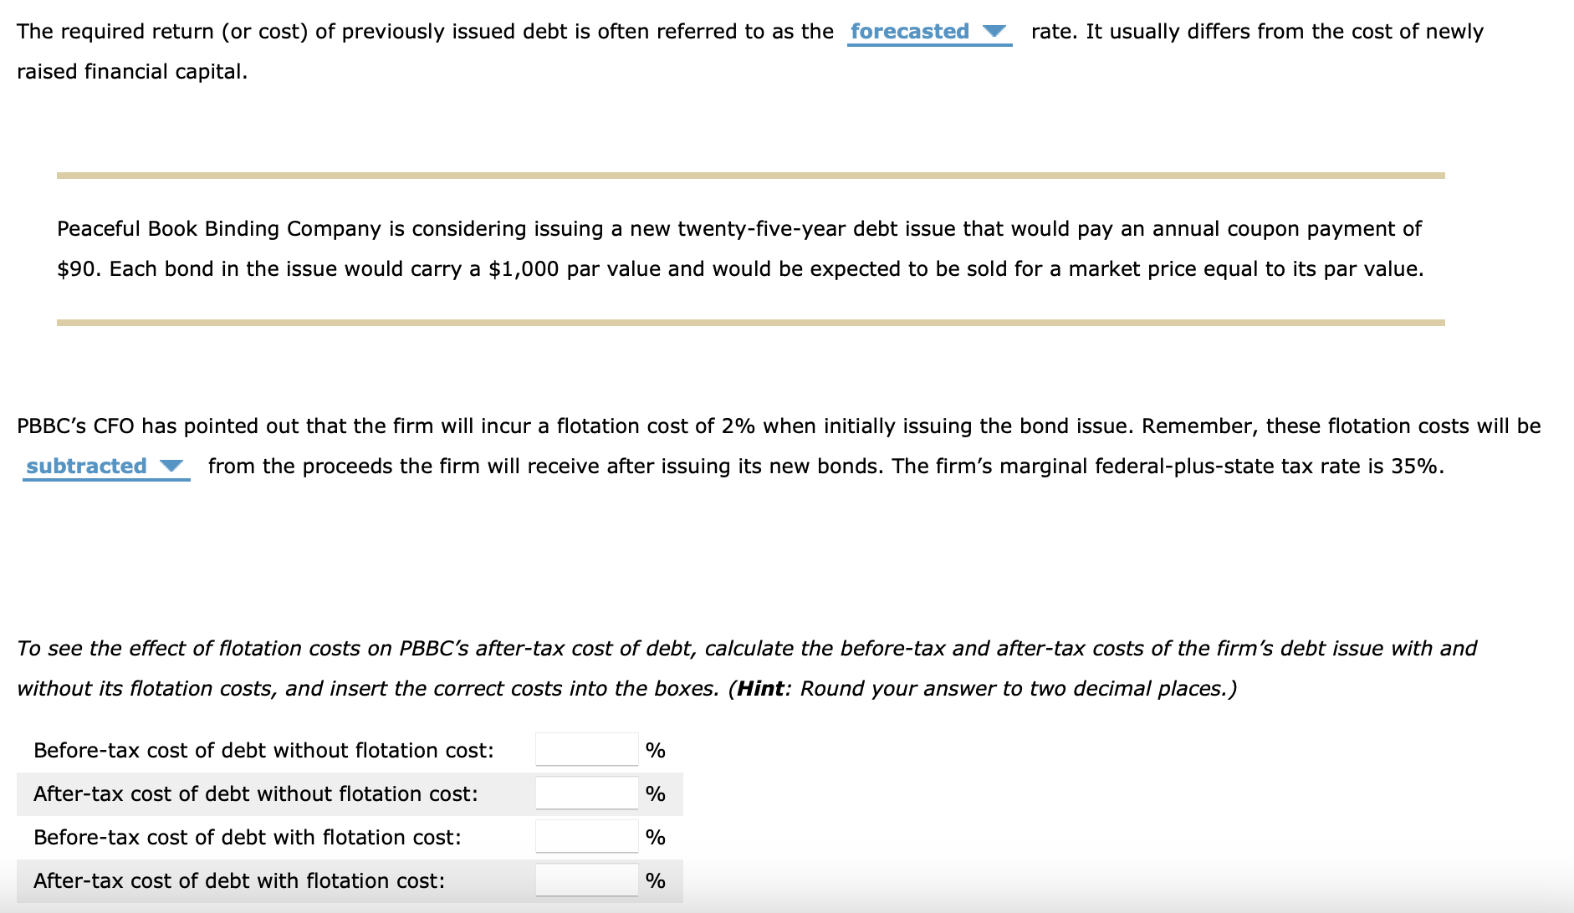Select the "Before-tax cost of debt without flotation cost" label

coord(263,750)
